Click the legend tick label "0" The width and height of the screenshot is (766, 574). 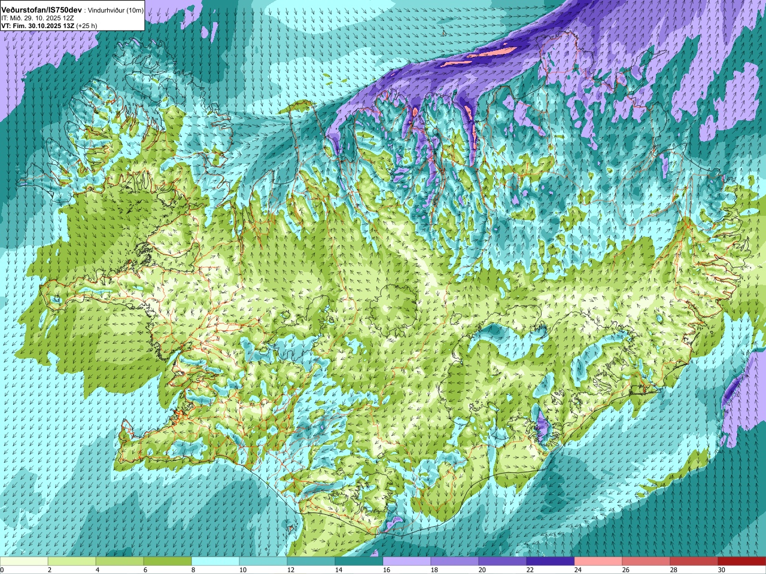[2, 570]
